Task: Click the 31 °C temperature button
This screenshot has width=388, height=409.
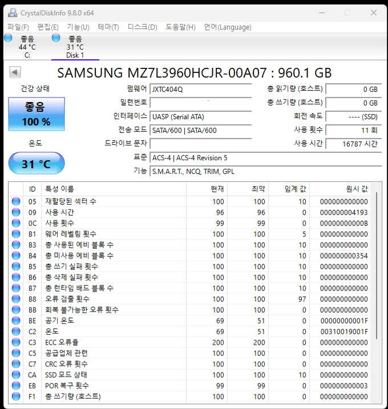Action: [x=37, y=163]
